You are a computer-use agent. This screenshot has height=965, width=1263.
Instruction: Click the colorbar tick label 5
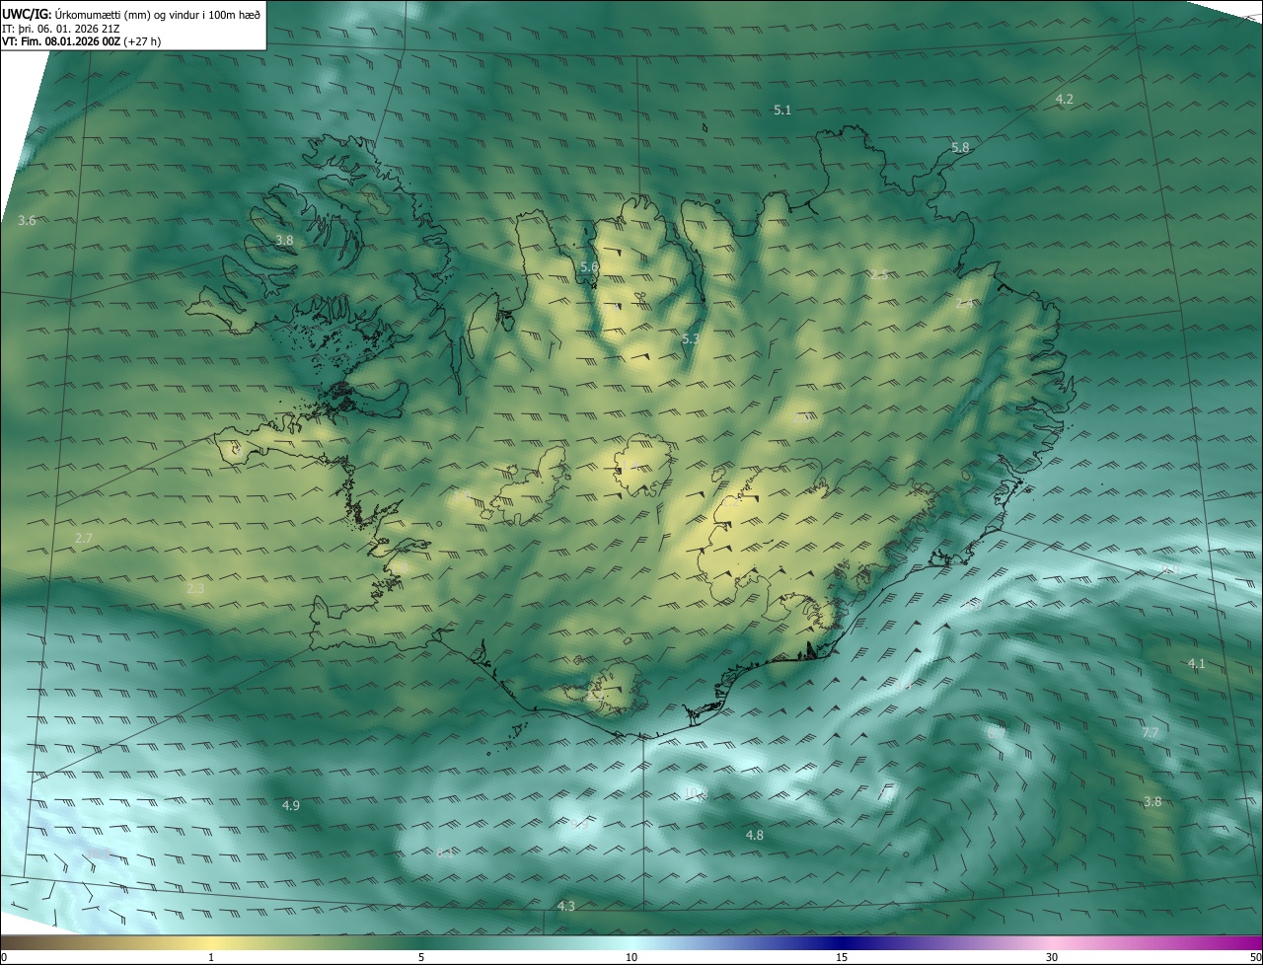tap(421, 957)
